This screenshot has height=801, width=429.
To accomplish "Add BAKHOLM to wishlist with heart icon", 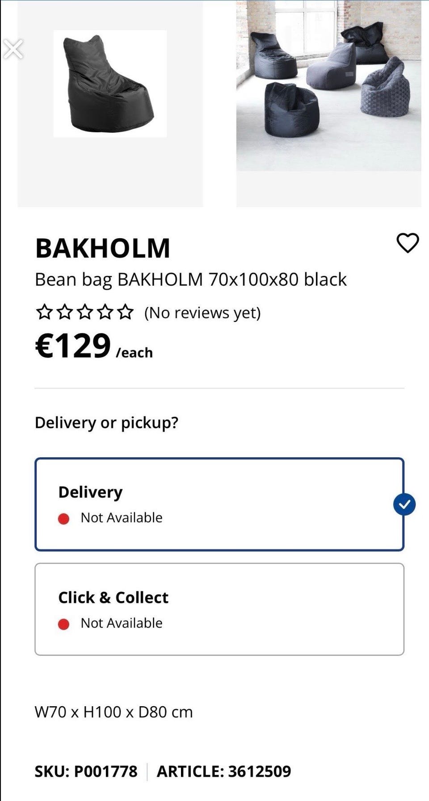I will tap(408, 243).
